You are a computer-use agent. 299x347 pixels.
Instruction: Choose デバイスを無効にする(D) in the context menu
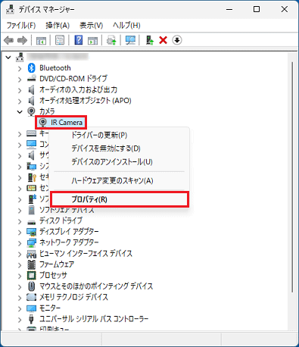click(119, 148)
